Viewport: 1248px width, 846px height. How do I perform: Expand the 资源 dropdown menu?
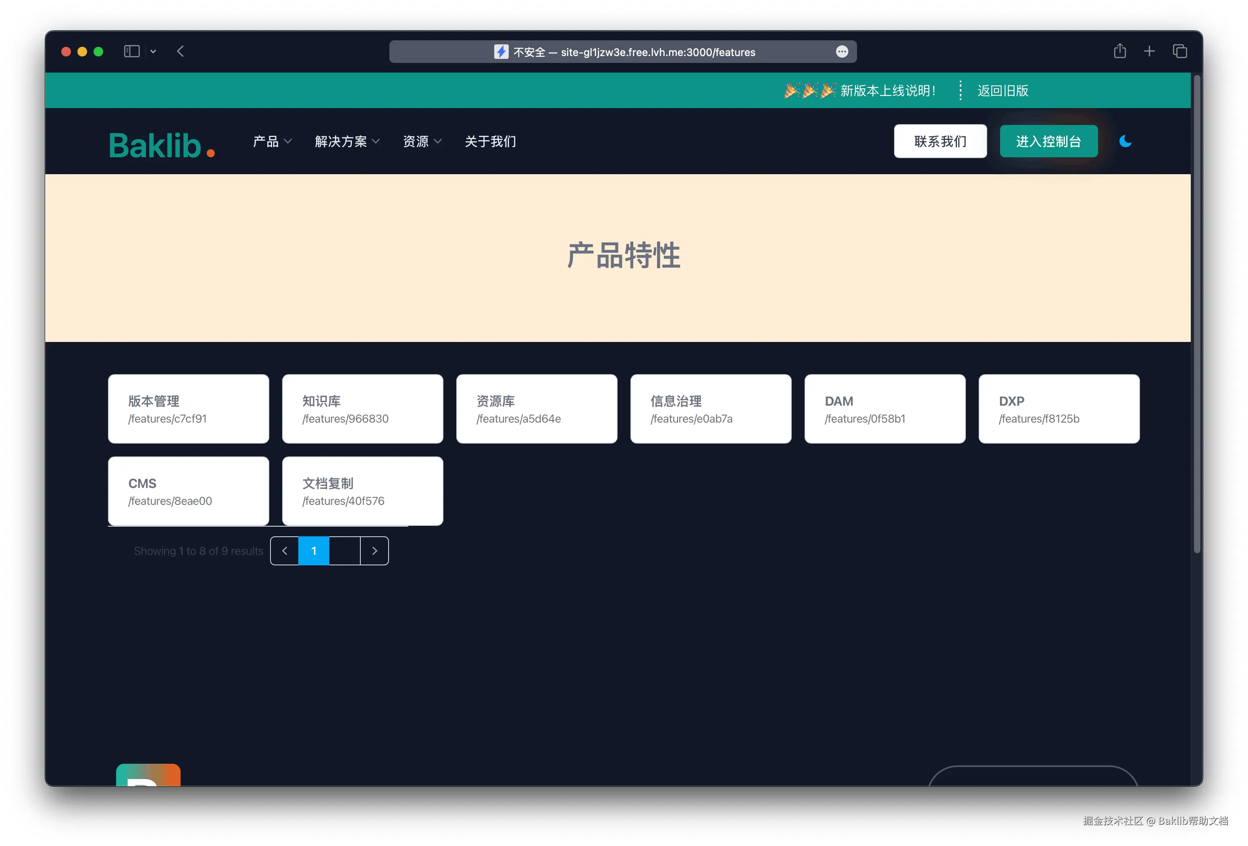tap(422, 141)
